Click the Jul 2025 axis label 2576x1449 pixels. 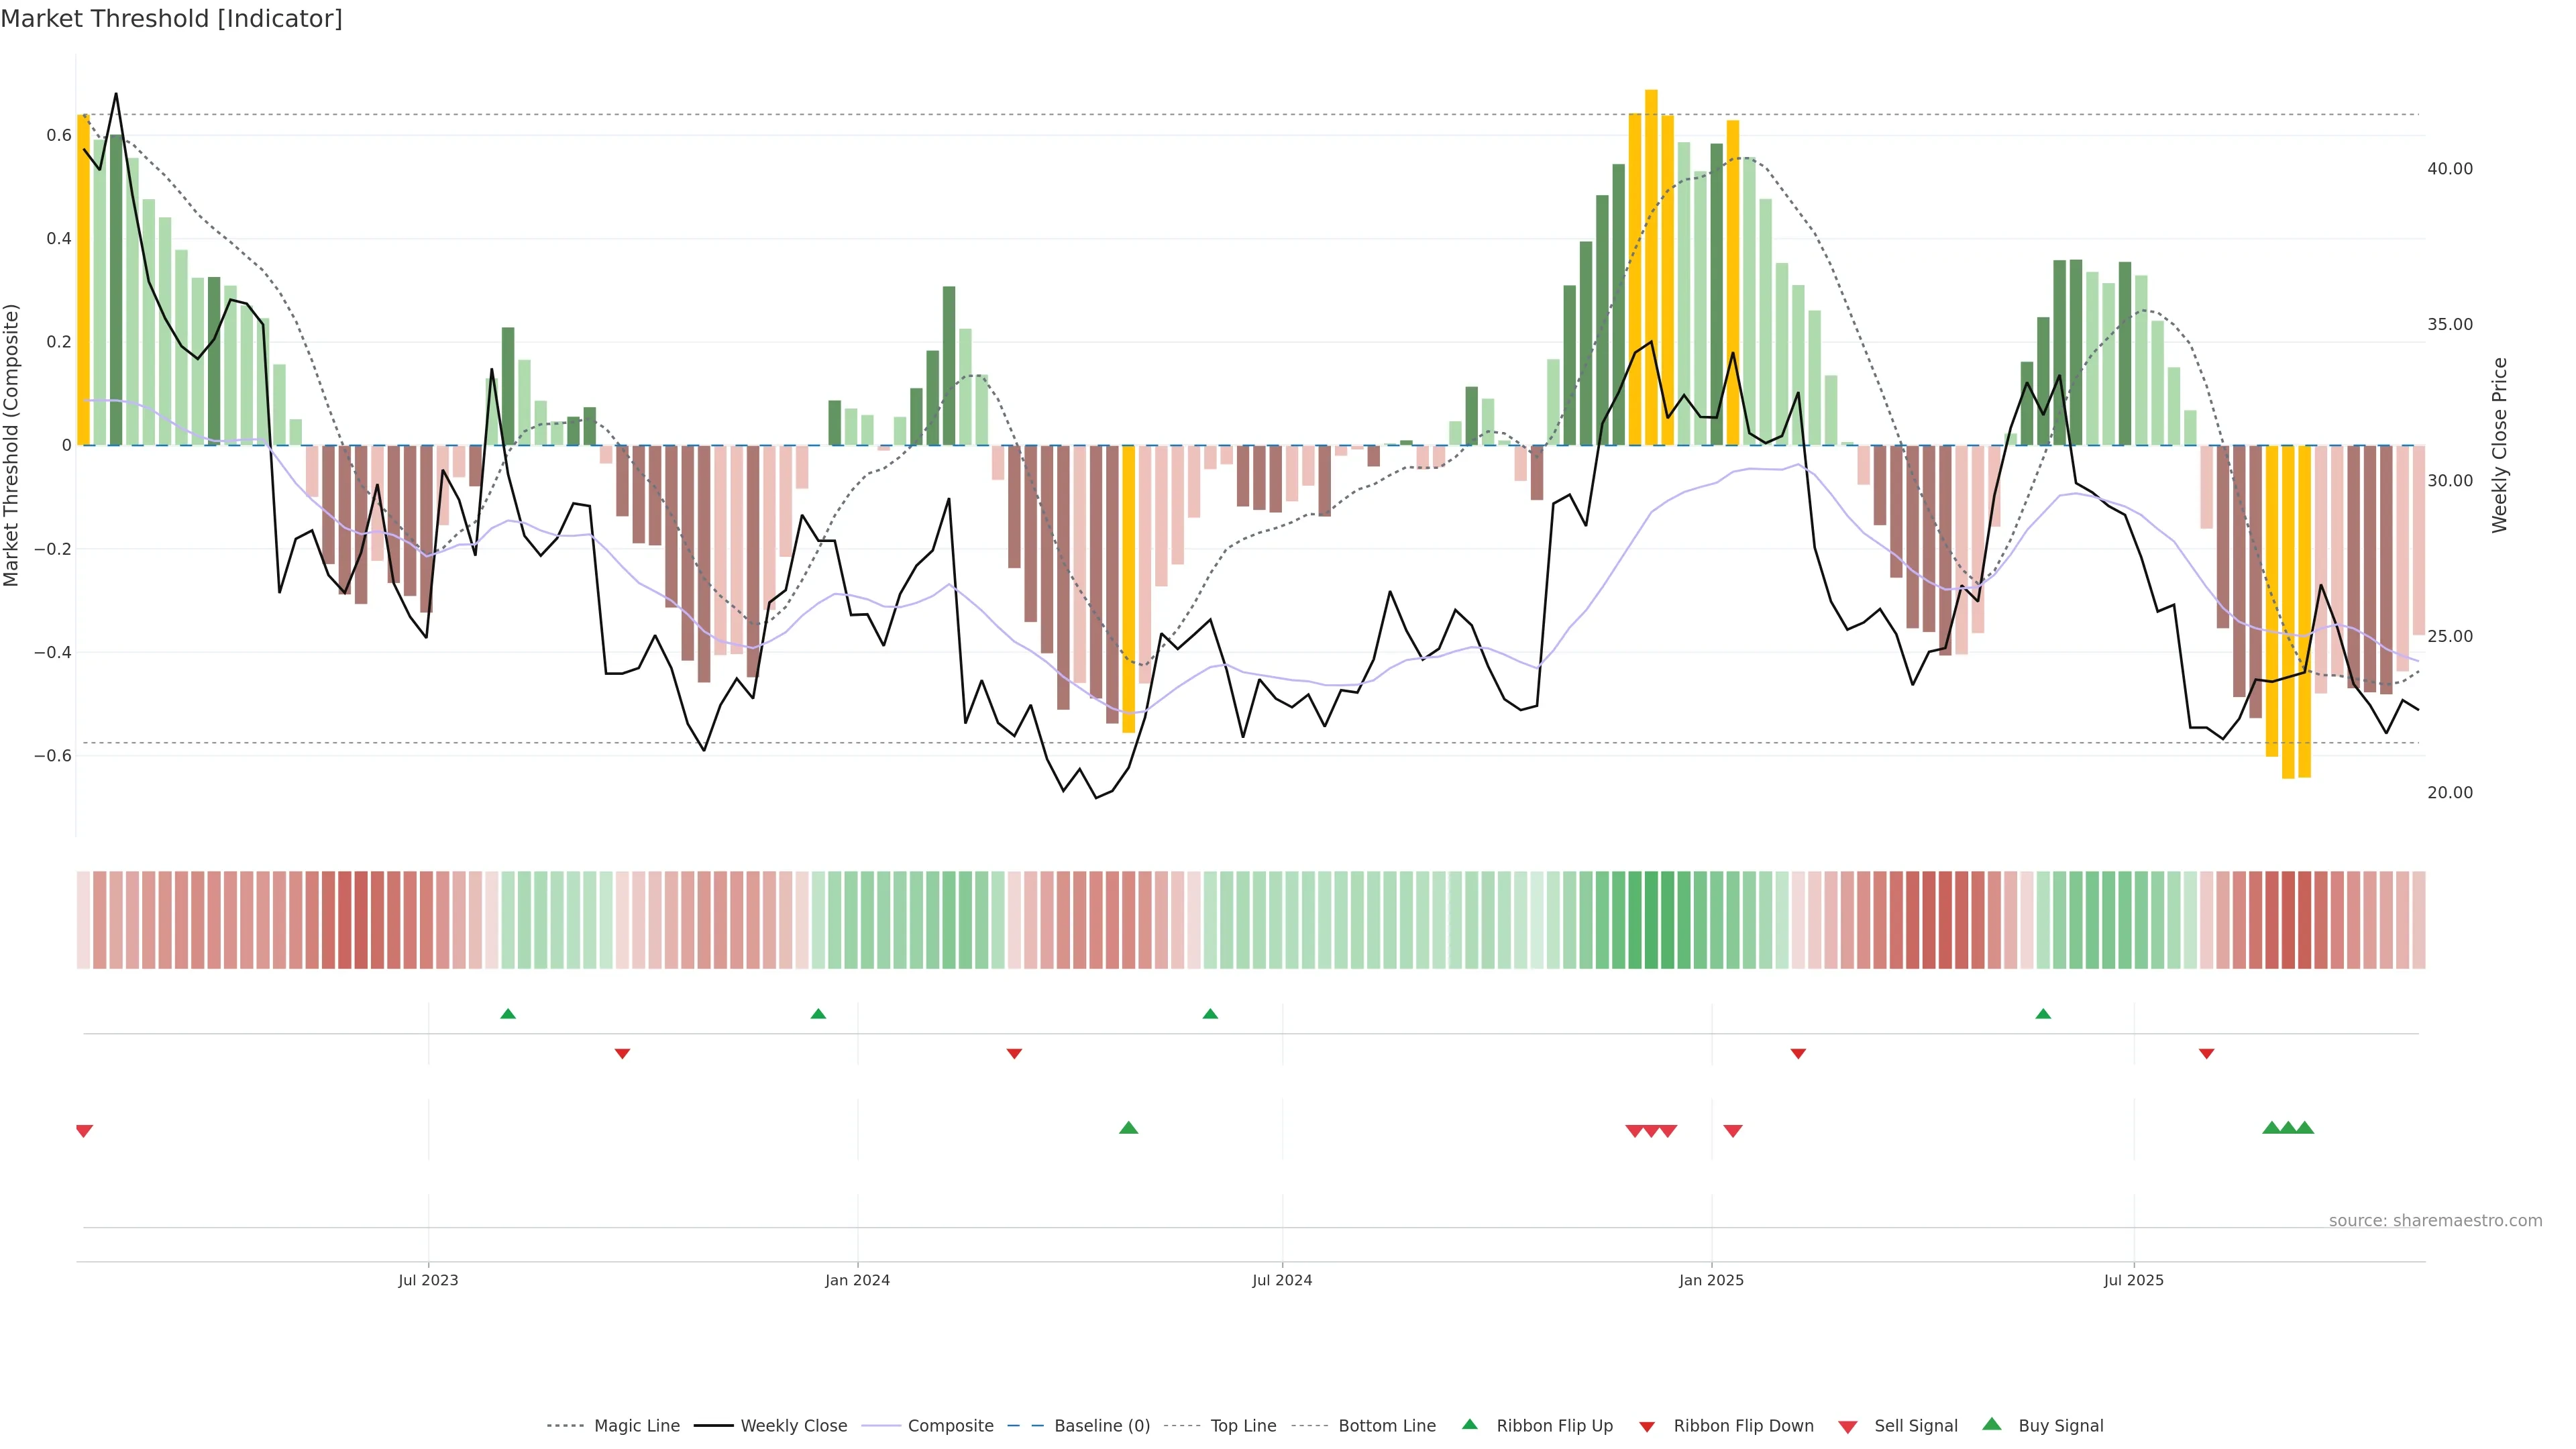(2133, 1280)
